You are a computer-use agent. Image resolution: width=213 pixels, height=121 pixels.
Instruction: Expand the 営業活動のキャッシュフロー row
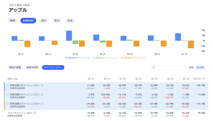8,85
